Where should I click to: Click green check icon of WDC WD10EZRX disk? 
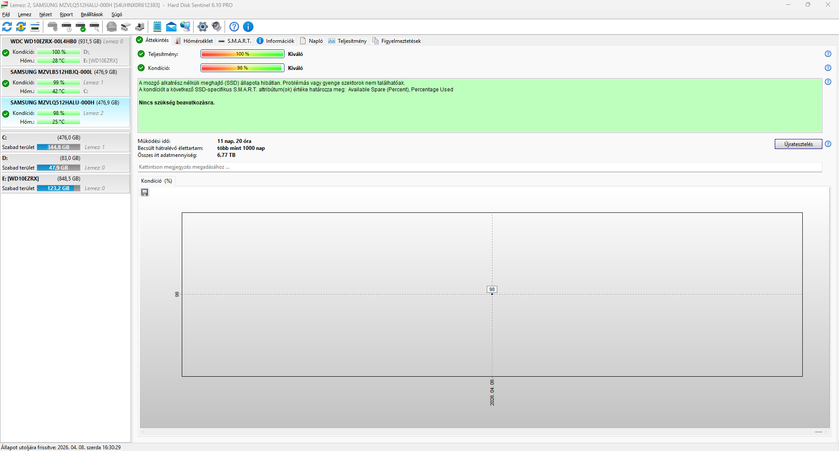[6, 53]
